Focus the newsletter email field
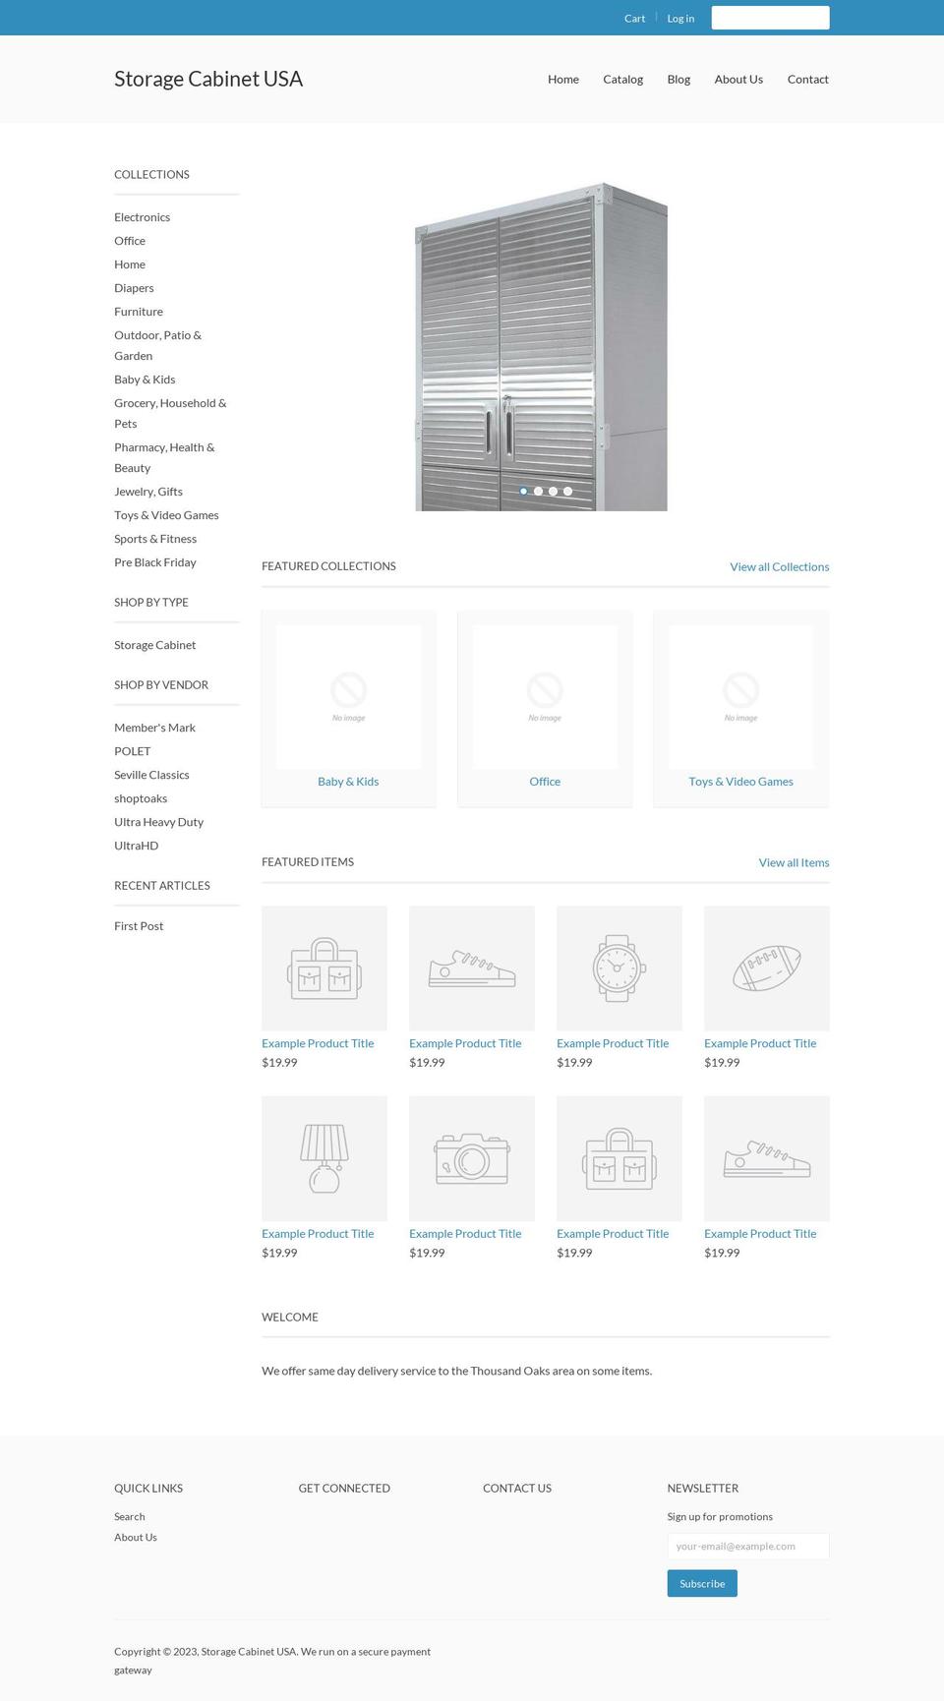The height and width of the screenshot is (1701, 944). tap(747, 1547)
